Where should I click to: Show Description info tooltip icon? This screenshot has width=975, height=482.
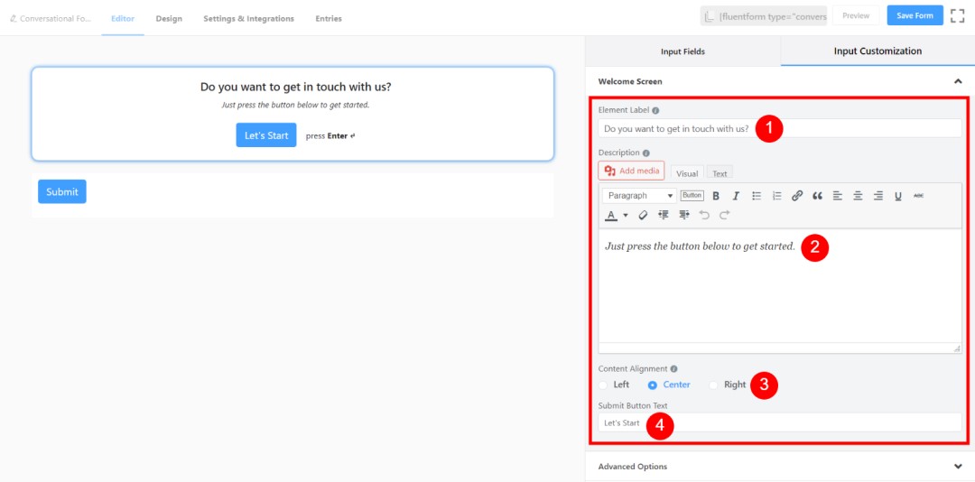click(645, 153)
